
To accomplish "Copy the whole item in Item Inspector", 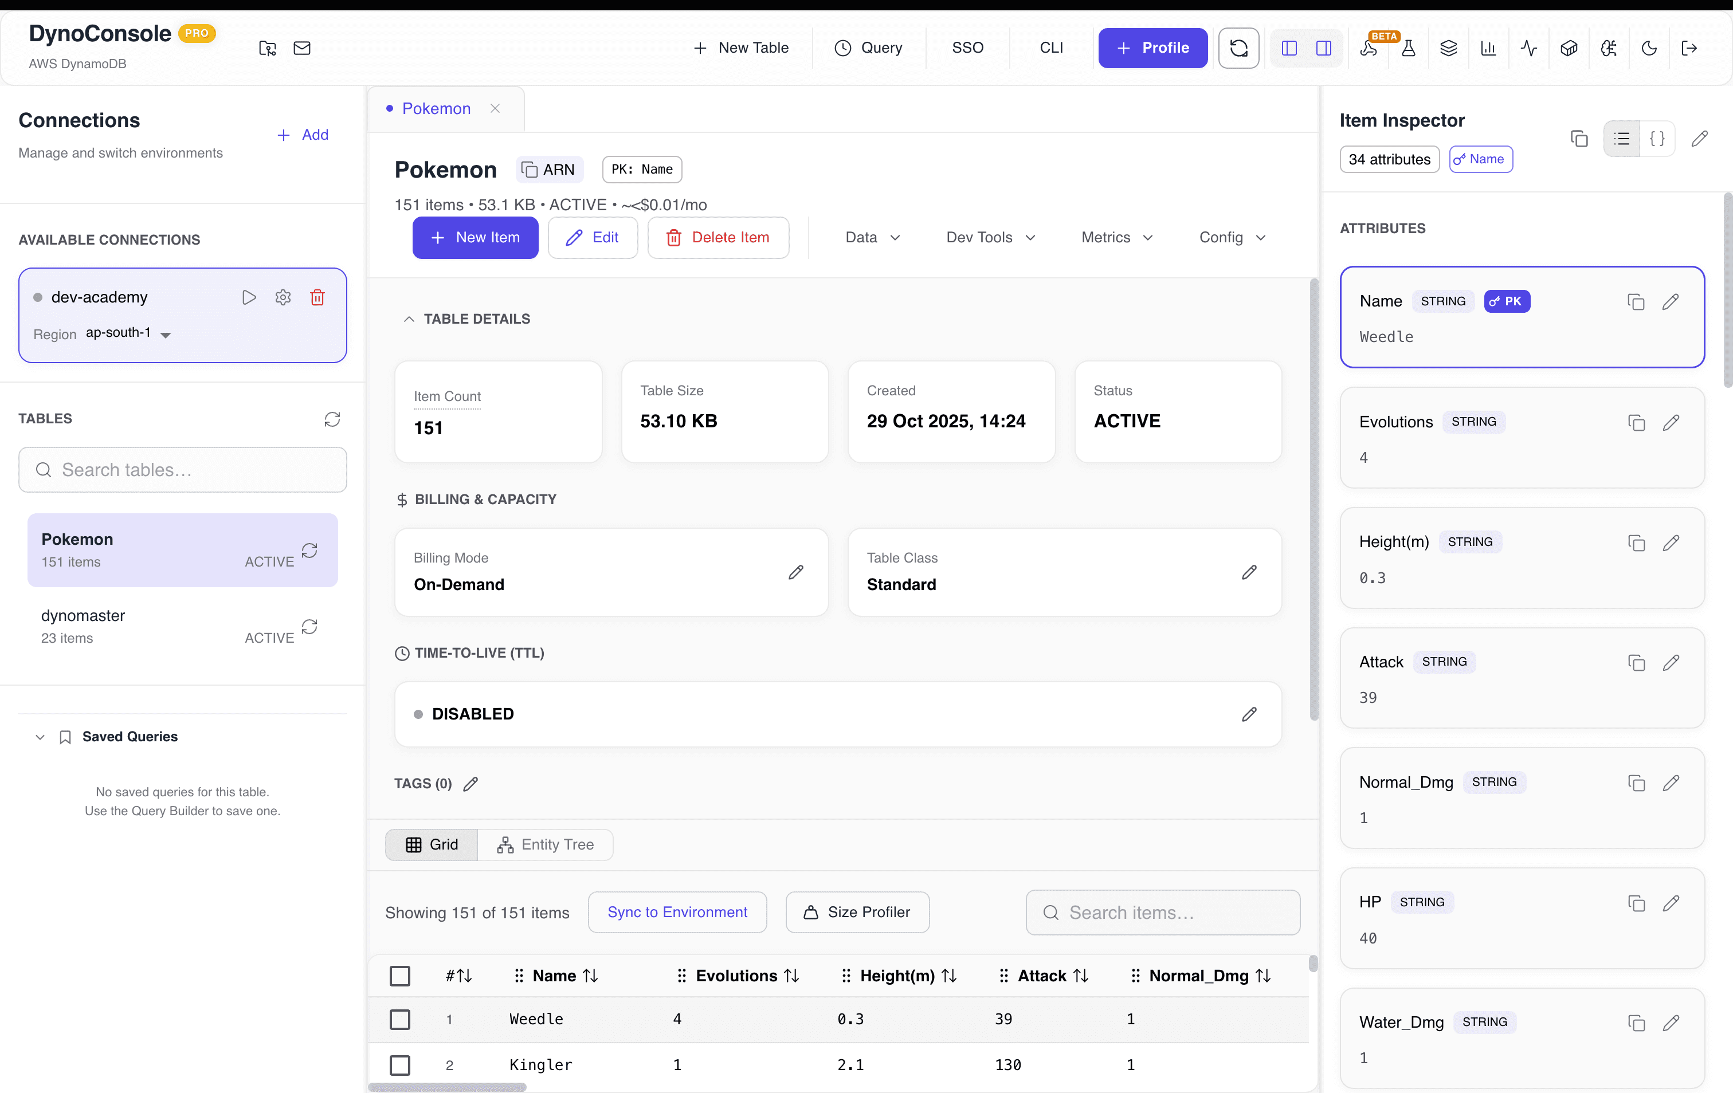I will click(1579, 139).
